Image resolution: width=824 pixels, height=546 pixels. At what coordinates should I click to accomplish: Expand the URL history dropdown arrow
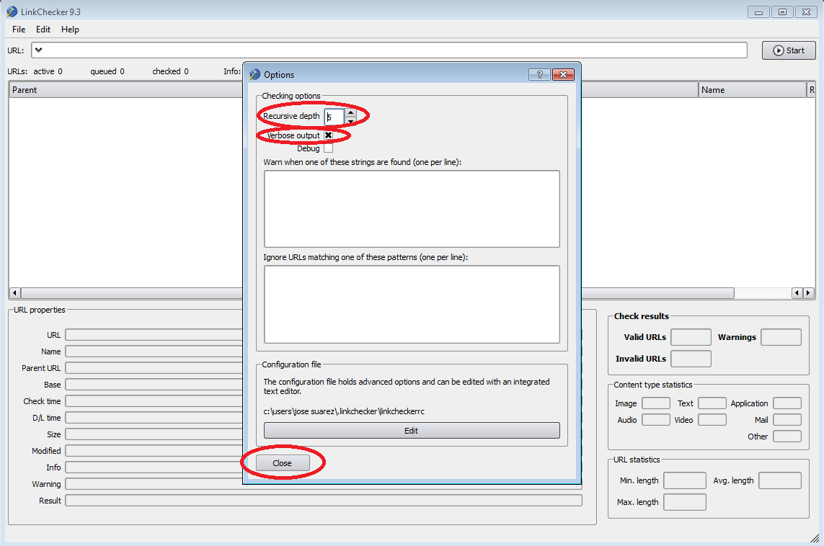pos(39,50)
